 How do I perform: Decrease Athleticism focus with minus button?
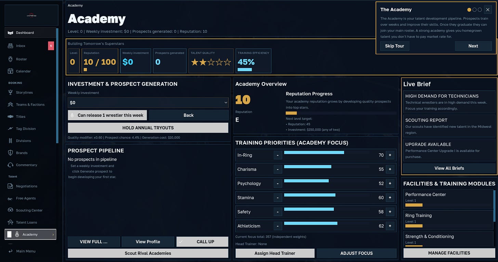tap(278, 226)
